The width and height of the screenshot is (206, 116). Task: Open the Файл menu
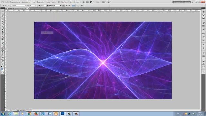(x=7, y=2)
